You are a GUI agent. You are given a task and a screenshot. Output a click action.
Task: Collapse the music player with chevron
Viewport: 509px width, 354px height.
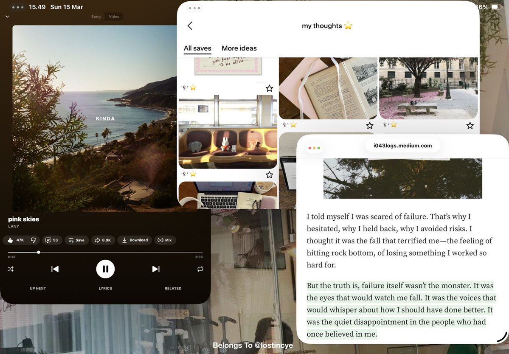coord(7,17)
